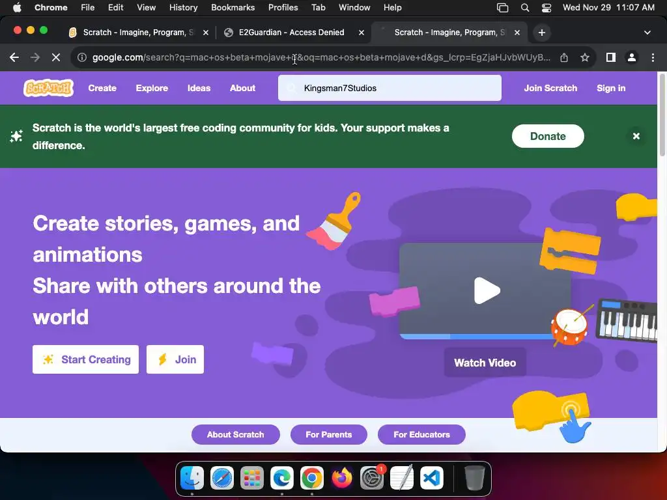Open the History menu

click(x=183, y=7)
